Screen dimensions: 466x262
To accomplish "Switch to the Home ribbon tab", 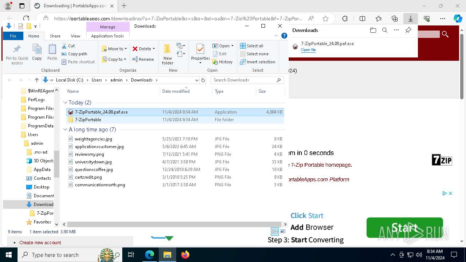I will point(34,36).
